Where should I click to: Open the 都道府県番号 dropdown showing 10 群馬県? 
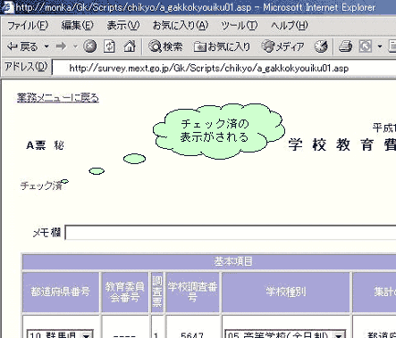coord(60,334)
